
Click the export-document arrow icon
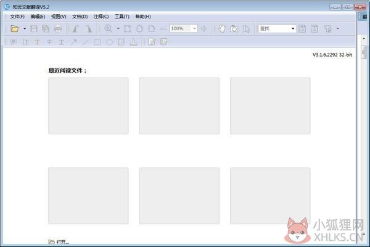tap(164, 42)
